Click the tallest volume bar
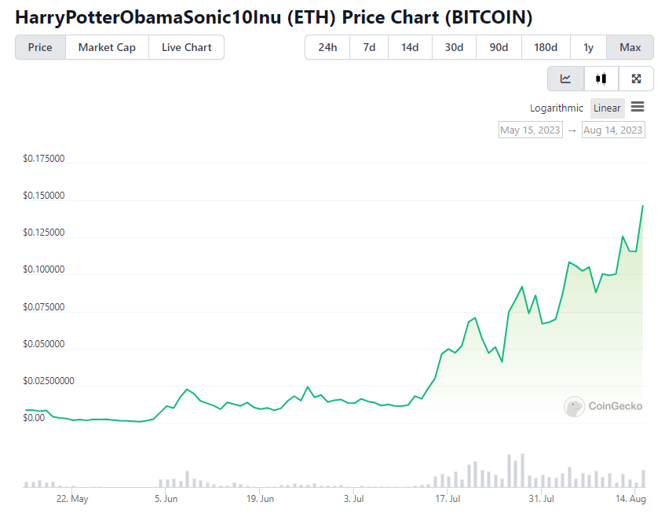665x524 pixels. (523, 471)
